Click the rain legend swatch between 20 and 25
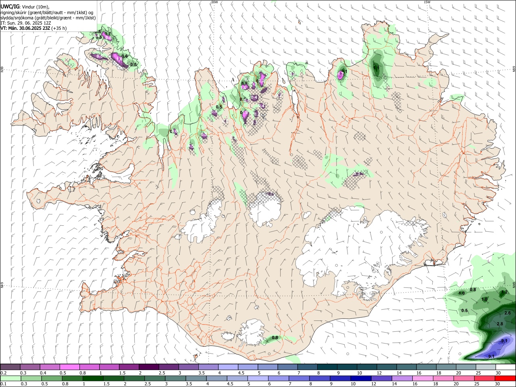Viewport: 516px width, 387px height. pyautogui.click(x=464, y=378)
